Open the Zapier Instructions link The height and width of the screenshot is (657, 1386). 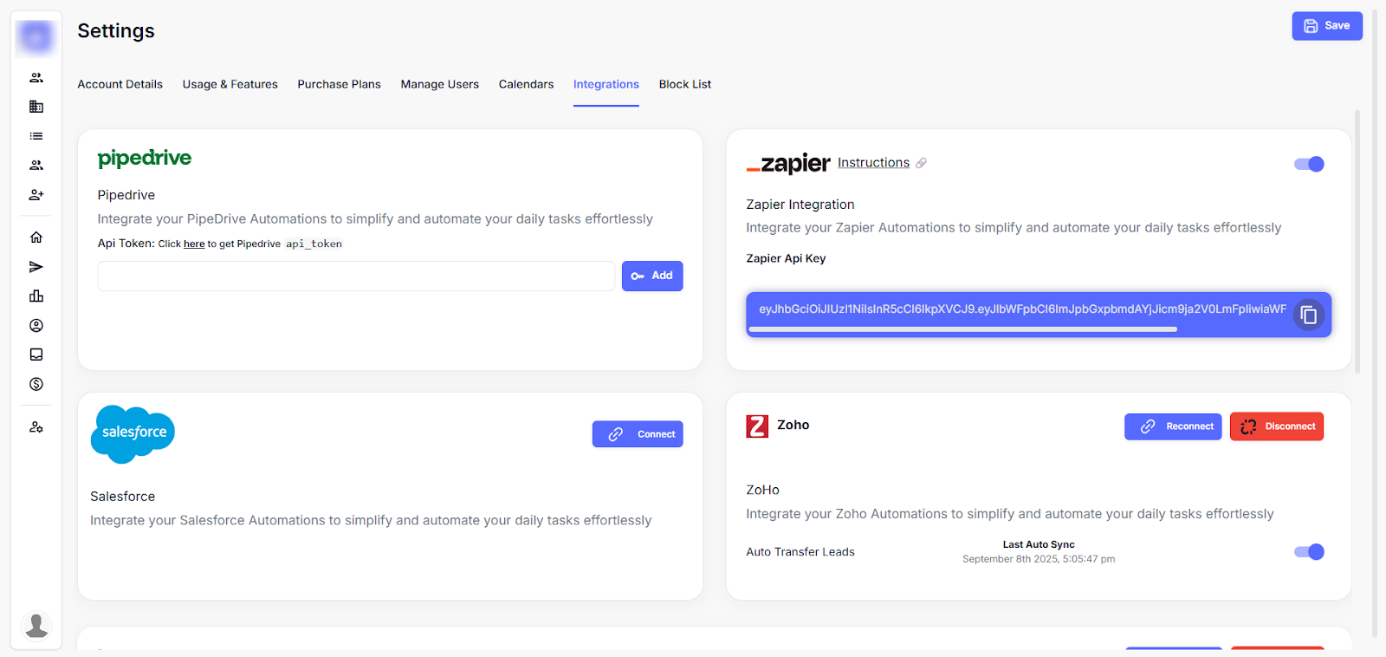tap(873, 163)
